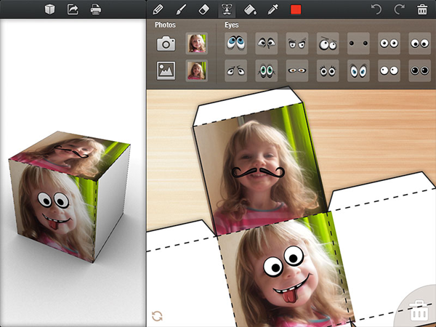Open the 3D cube view icon
The height and width of the screenshot is (327, 436).
click(49, 9)
